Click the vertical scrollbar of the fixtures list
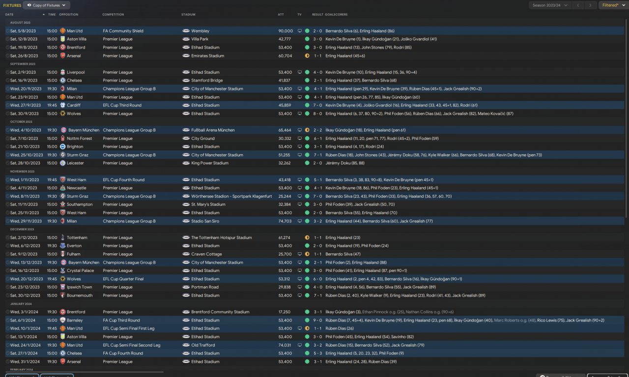Screen dimensions: 629x377 627,118
